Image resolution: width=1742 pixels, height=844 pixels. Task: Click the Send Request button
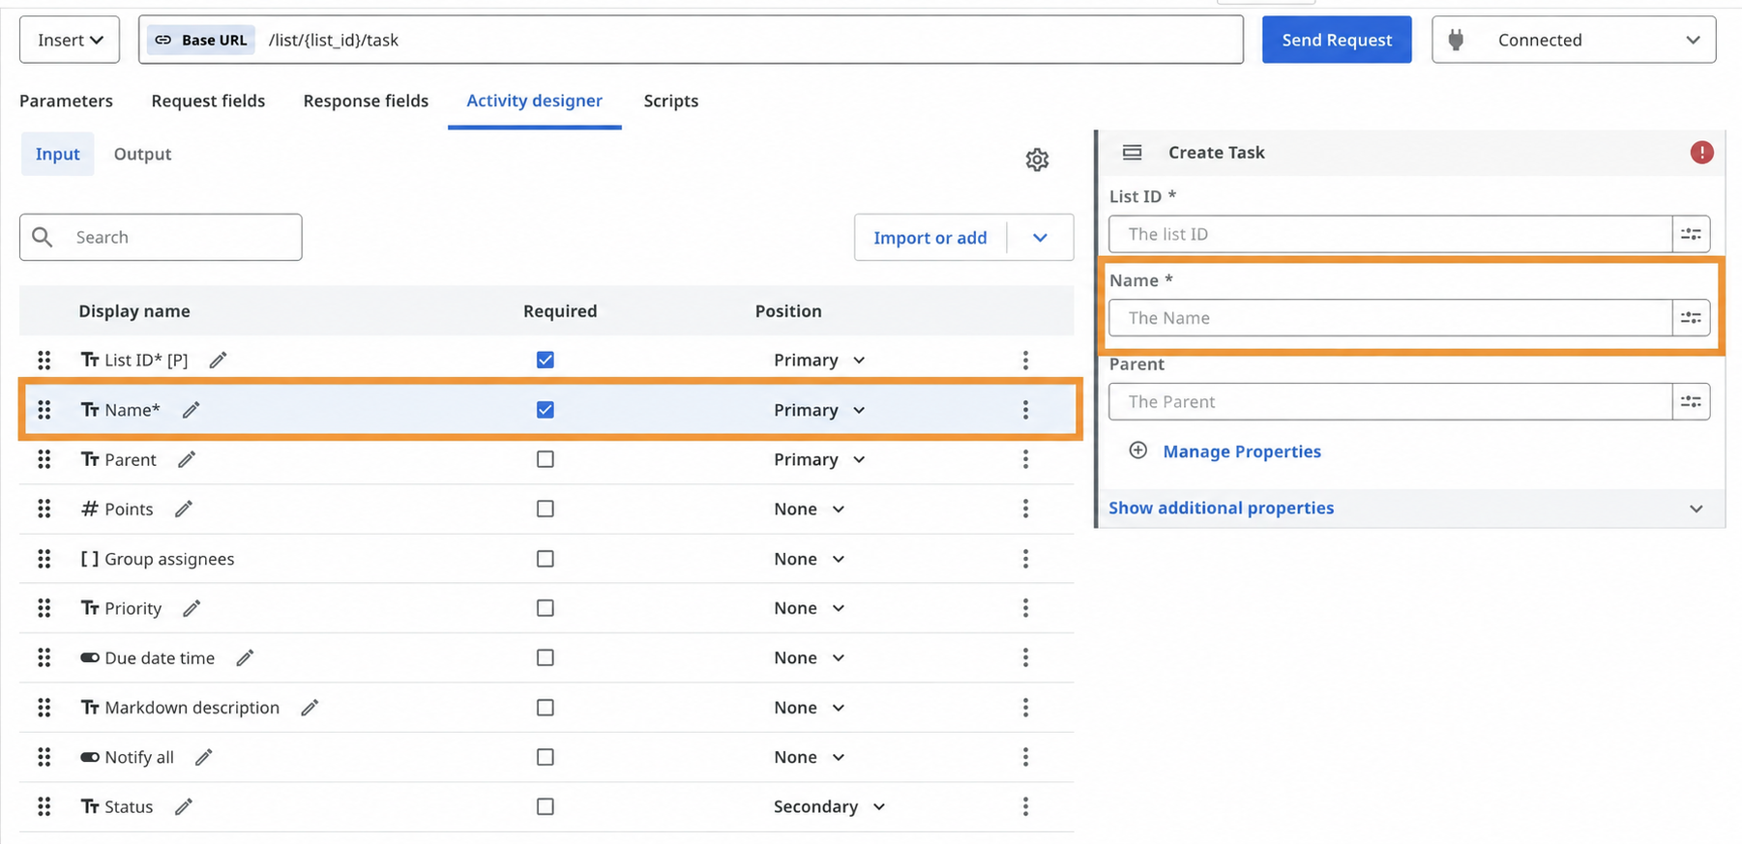tap(1337, 40)
